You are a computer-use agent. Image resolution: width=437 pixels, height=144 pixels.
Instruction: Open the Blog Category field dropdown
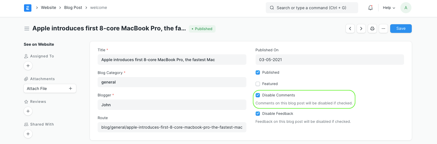click(x=172, y=82)
